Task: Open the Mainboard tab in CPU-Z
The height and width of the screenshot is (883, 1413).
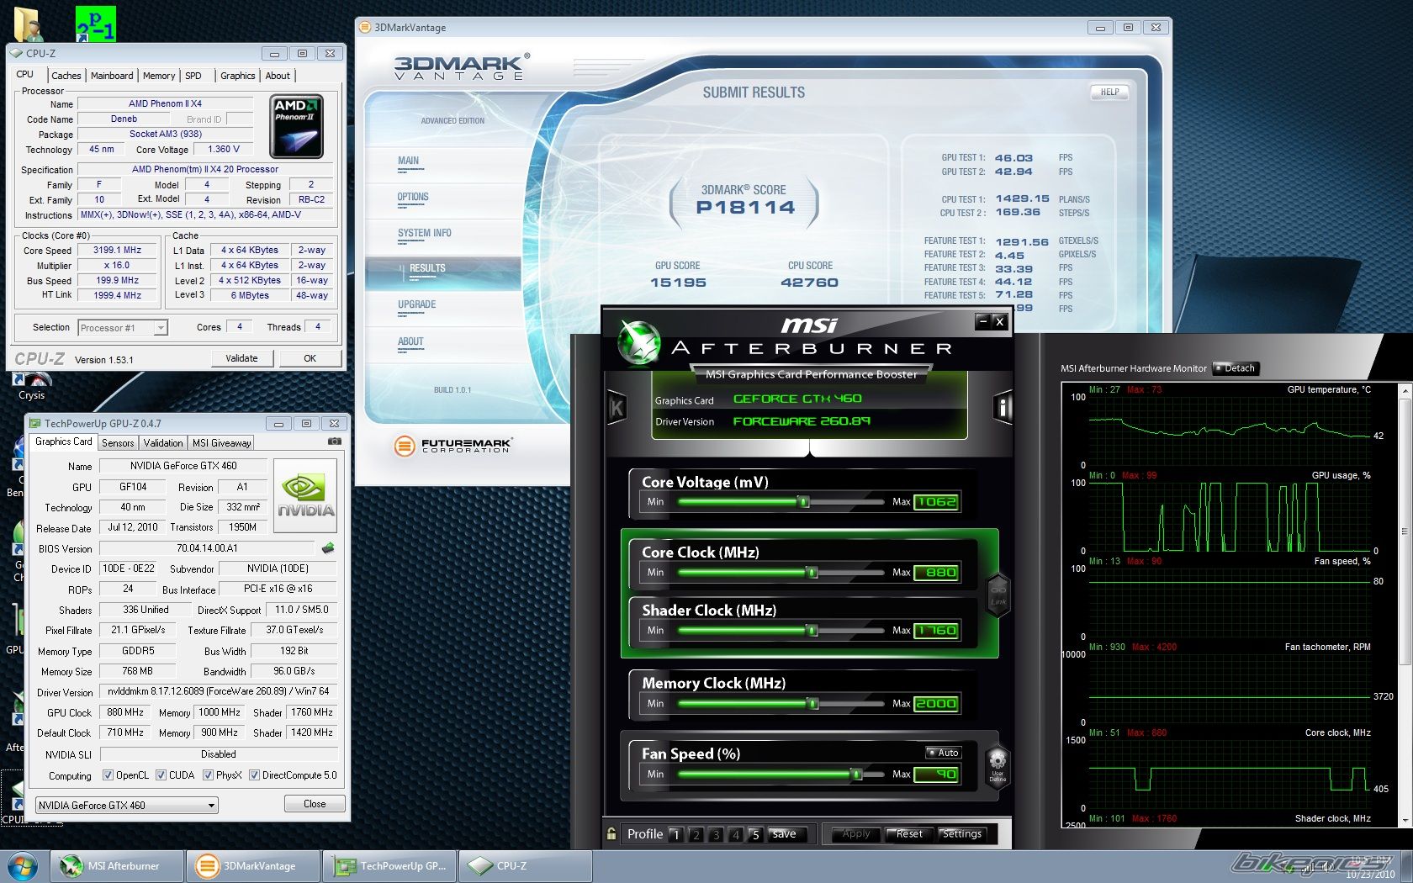Action: [112, 76]
